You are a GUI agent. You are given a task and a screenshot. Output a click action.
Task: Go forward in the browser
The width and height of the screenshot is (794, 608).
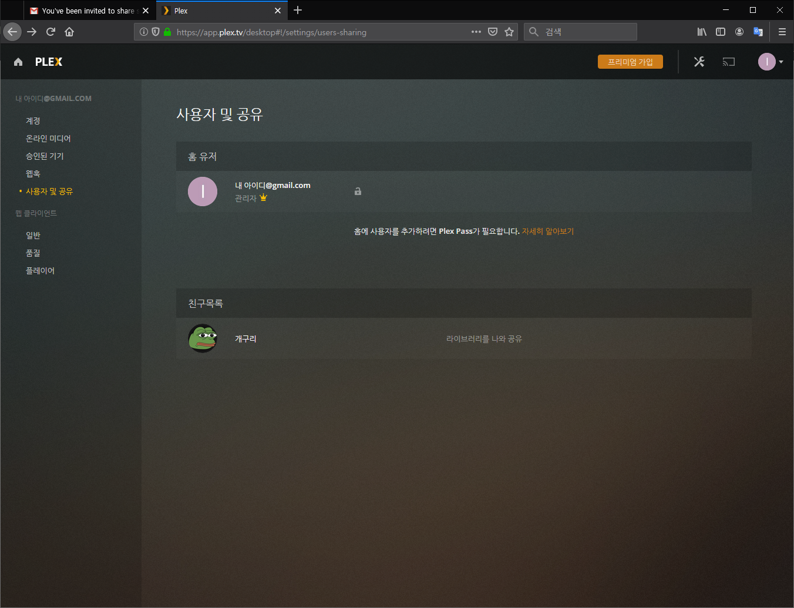(32, 32)
